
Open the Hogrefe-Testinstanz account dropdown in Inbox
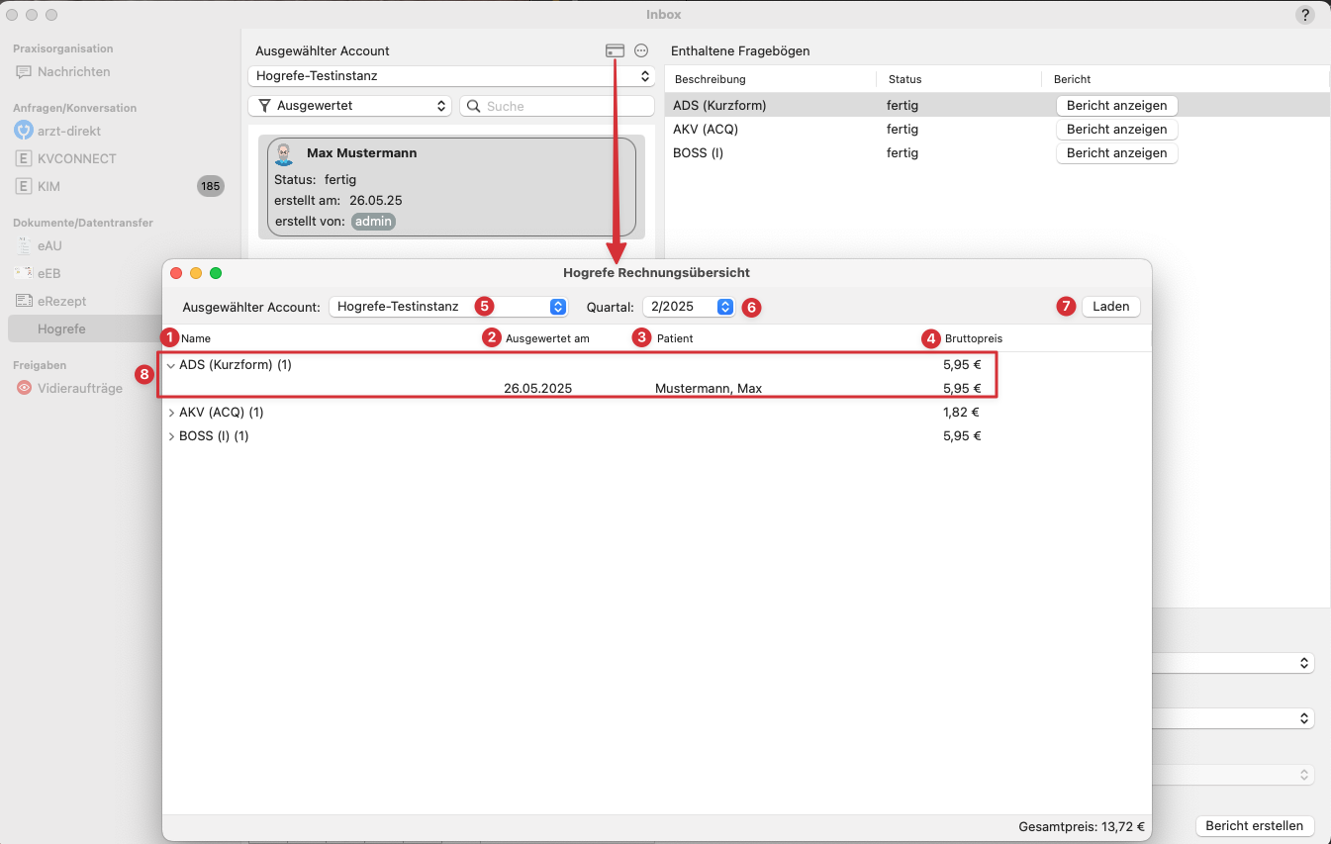[x=451, y=76]
